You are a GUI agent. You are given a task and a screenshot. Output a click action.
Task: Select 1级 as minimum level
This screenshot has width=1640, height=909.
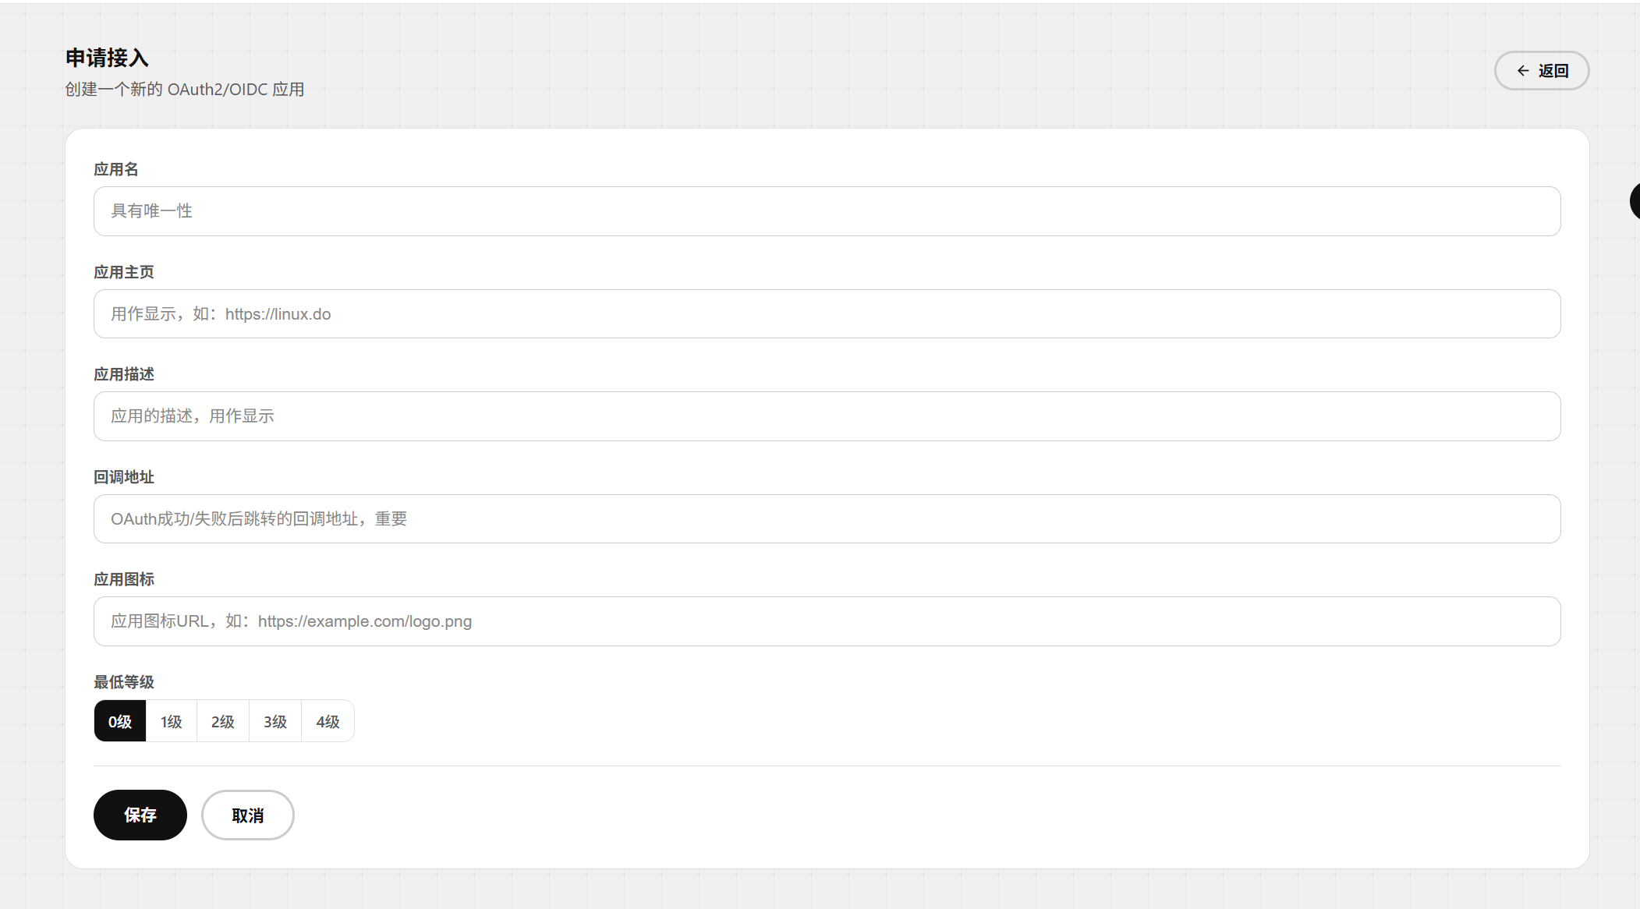click(x=172, y=721)
